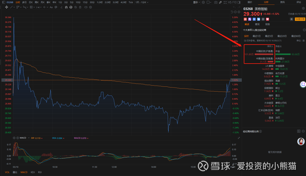Switch to the 财务 sub-tab
This screenshot has height=176, width=306.
click(x=267, y=24)
